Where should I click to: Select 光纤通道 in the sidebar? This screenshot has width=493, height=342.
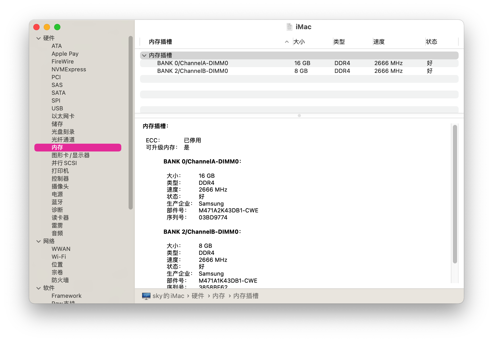[x=63, y=140]
